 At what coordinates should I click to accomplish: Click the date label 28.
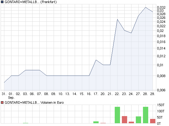click(145, 94)
